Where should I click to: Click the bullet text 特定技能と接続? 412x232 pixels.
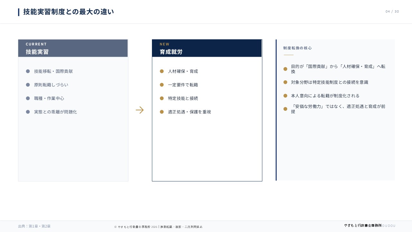(x=183, y=98)
